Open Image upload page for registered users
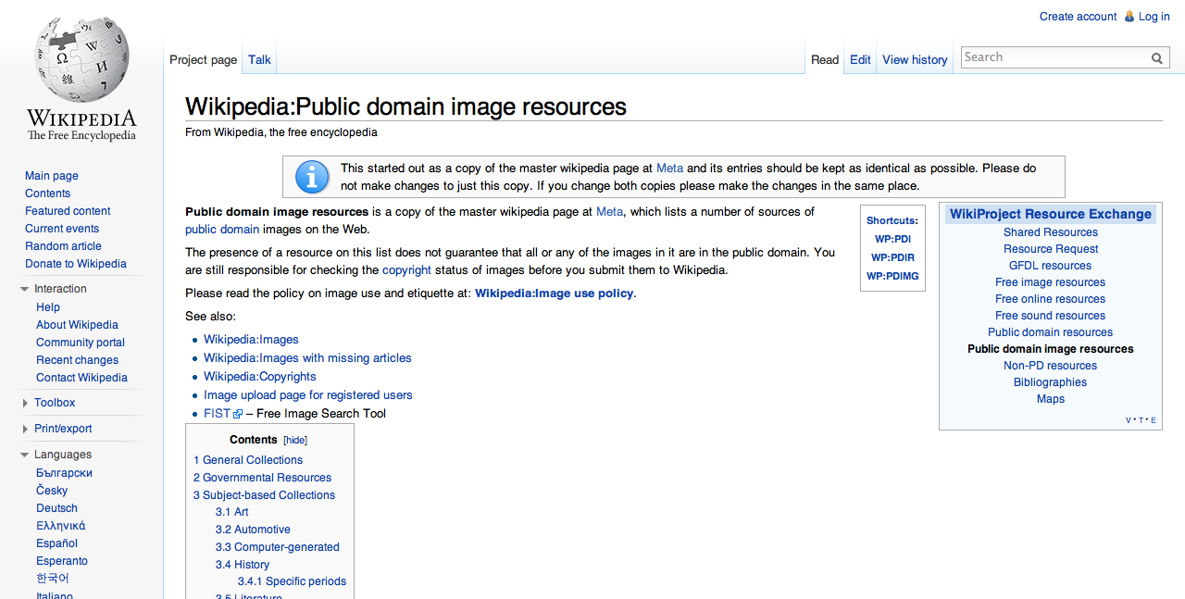 tap(308, 395)
